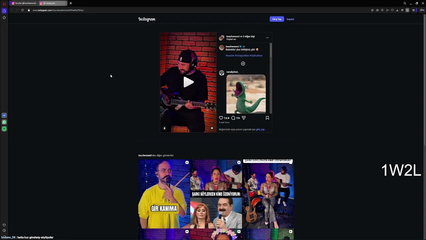Open browser downloads icon

point(397,10)
